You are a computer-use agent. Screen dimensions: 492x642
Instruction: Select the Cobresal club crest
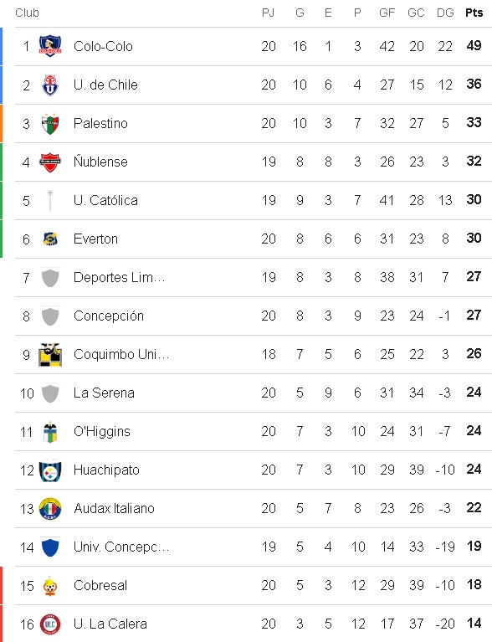[50, 585]
